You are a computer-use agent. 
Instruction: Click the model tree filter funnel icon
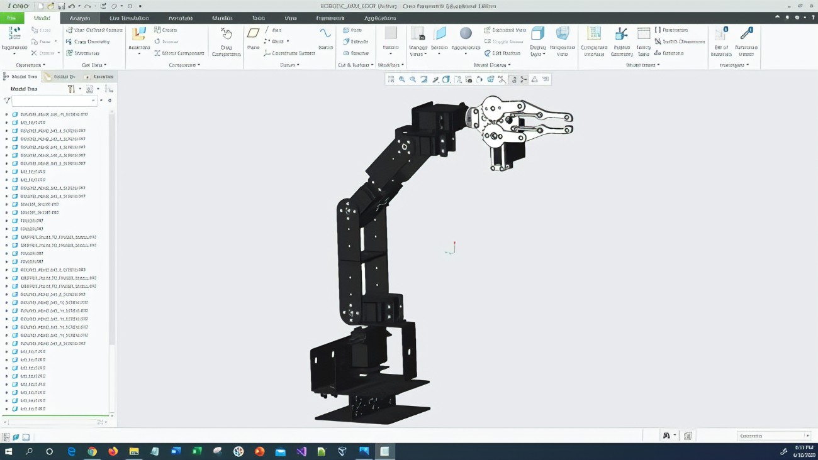pos(7,101)
